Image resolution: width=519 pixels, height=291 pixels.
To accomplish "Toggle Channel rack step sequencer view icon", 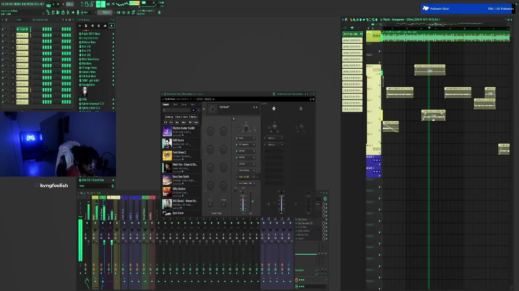I will 70,19.
